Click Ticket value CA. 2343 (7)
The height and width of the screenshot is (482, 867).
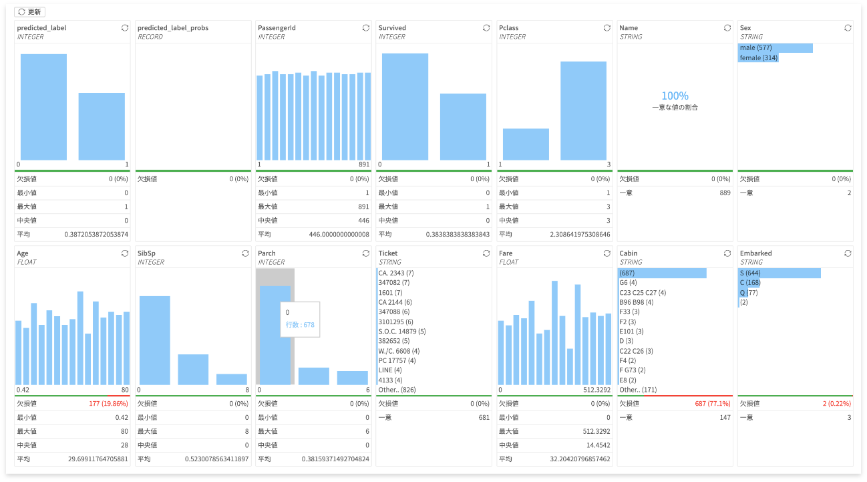coord(396,273)
